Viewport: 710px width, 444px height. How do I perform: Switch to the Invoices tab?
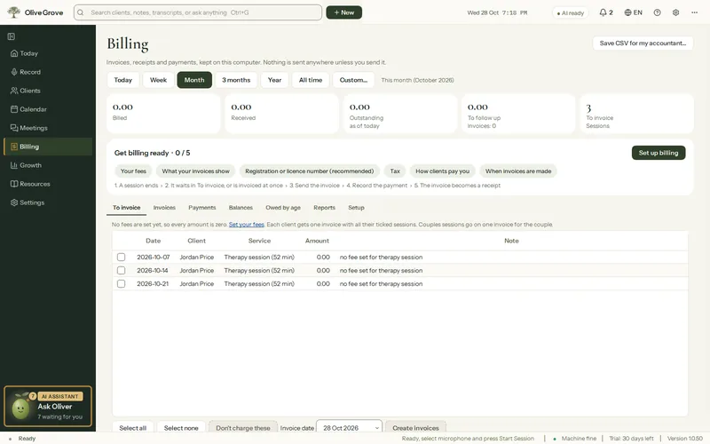[164, 208]
